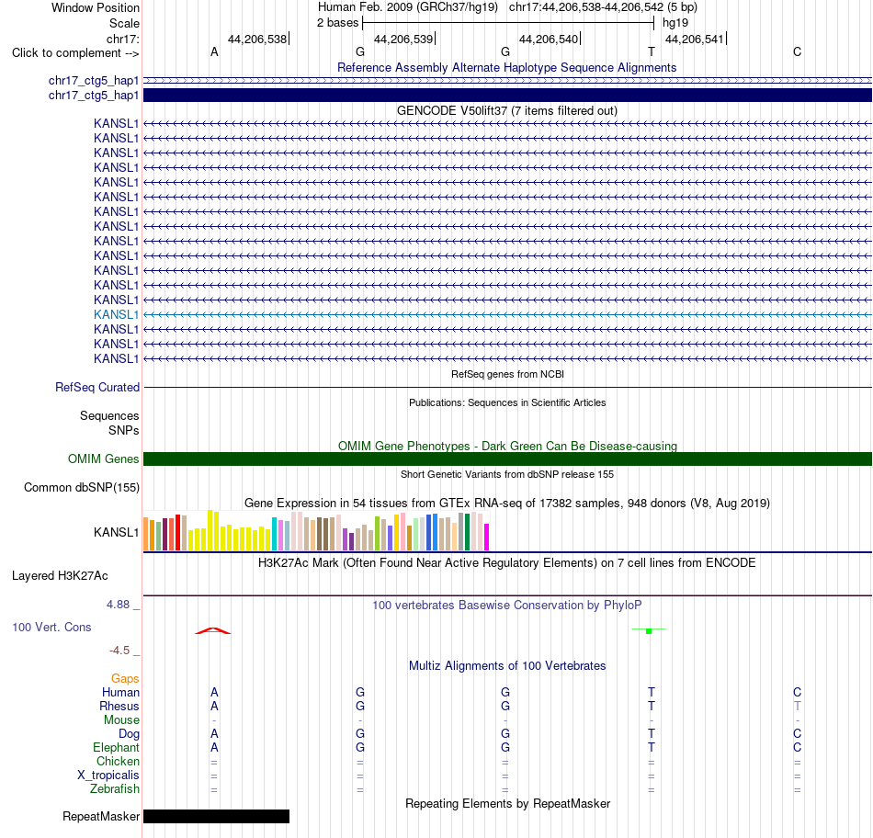Viewport: 873px width, 838px height.
Task: Click the Layered H3K27Ac label
Action: (x=60, y=576)
